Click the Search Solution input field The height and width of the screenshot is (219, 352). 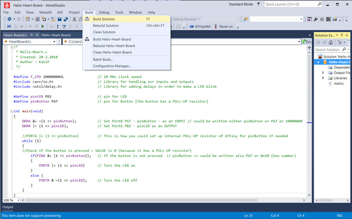click(x=327, y=49)
